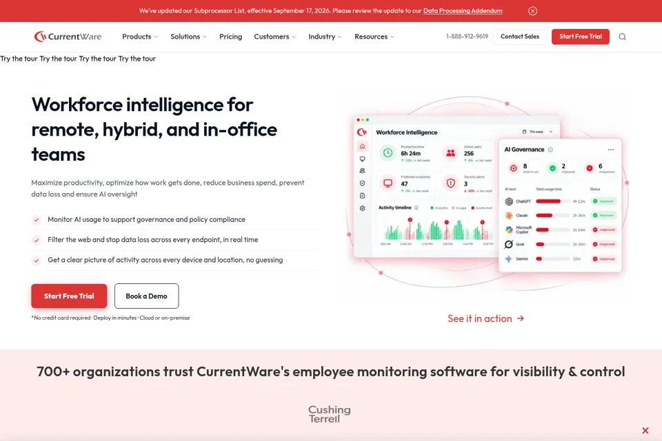Click the active users icon
Screen dimensions: 662x441
(450, 153)
